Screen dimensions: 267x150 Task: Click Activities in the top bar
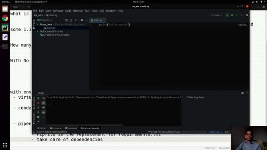coord(6,2)
